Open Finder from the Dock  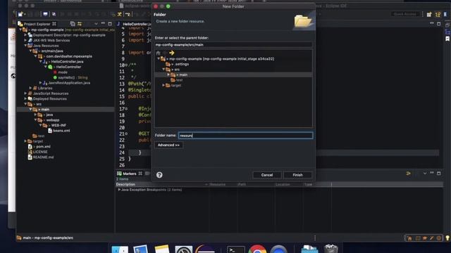(x=120, y=249)
